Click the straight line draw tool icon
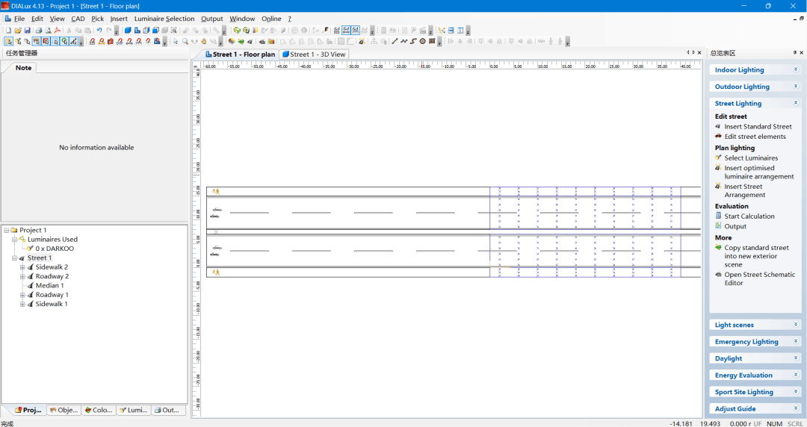 pos(395,41)
